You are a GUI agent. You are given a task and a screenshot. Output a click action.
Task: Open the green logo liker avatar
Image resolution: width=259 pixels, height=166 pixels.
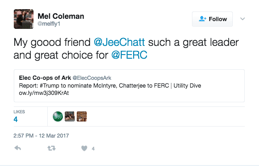coord(58,116)
